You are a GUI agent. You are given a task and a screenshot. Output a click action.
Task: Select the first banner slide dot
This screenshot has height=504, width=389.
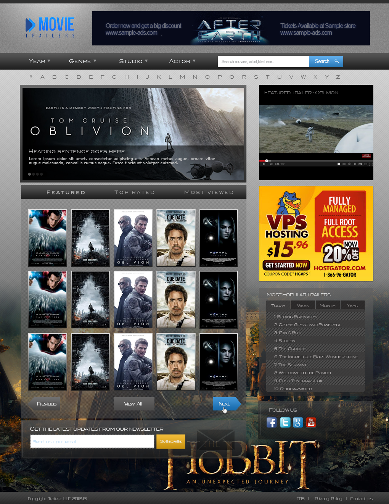(x=30, y=174)
